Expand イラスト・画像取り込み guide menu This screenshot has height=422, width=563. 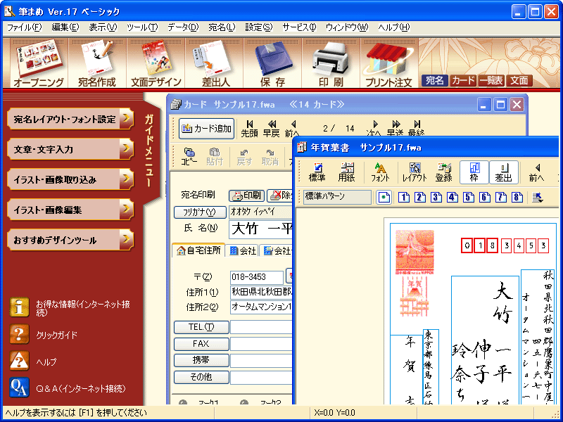pos(70,179)
